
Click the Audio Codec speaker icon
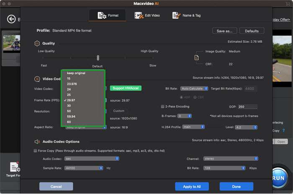coord(37,142)
